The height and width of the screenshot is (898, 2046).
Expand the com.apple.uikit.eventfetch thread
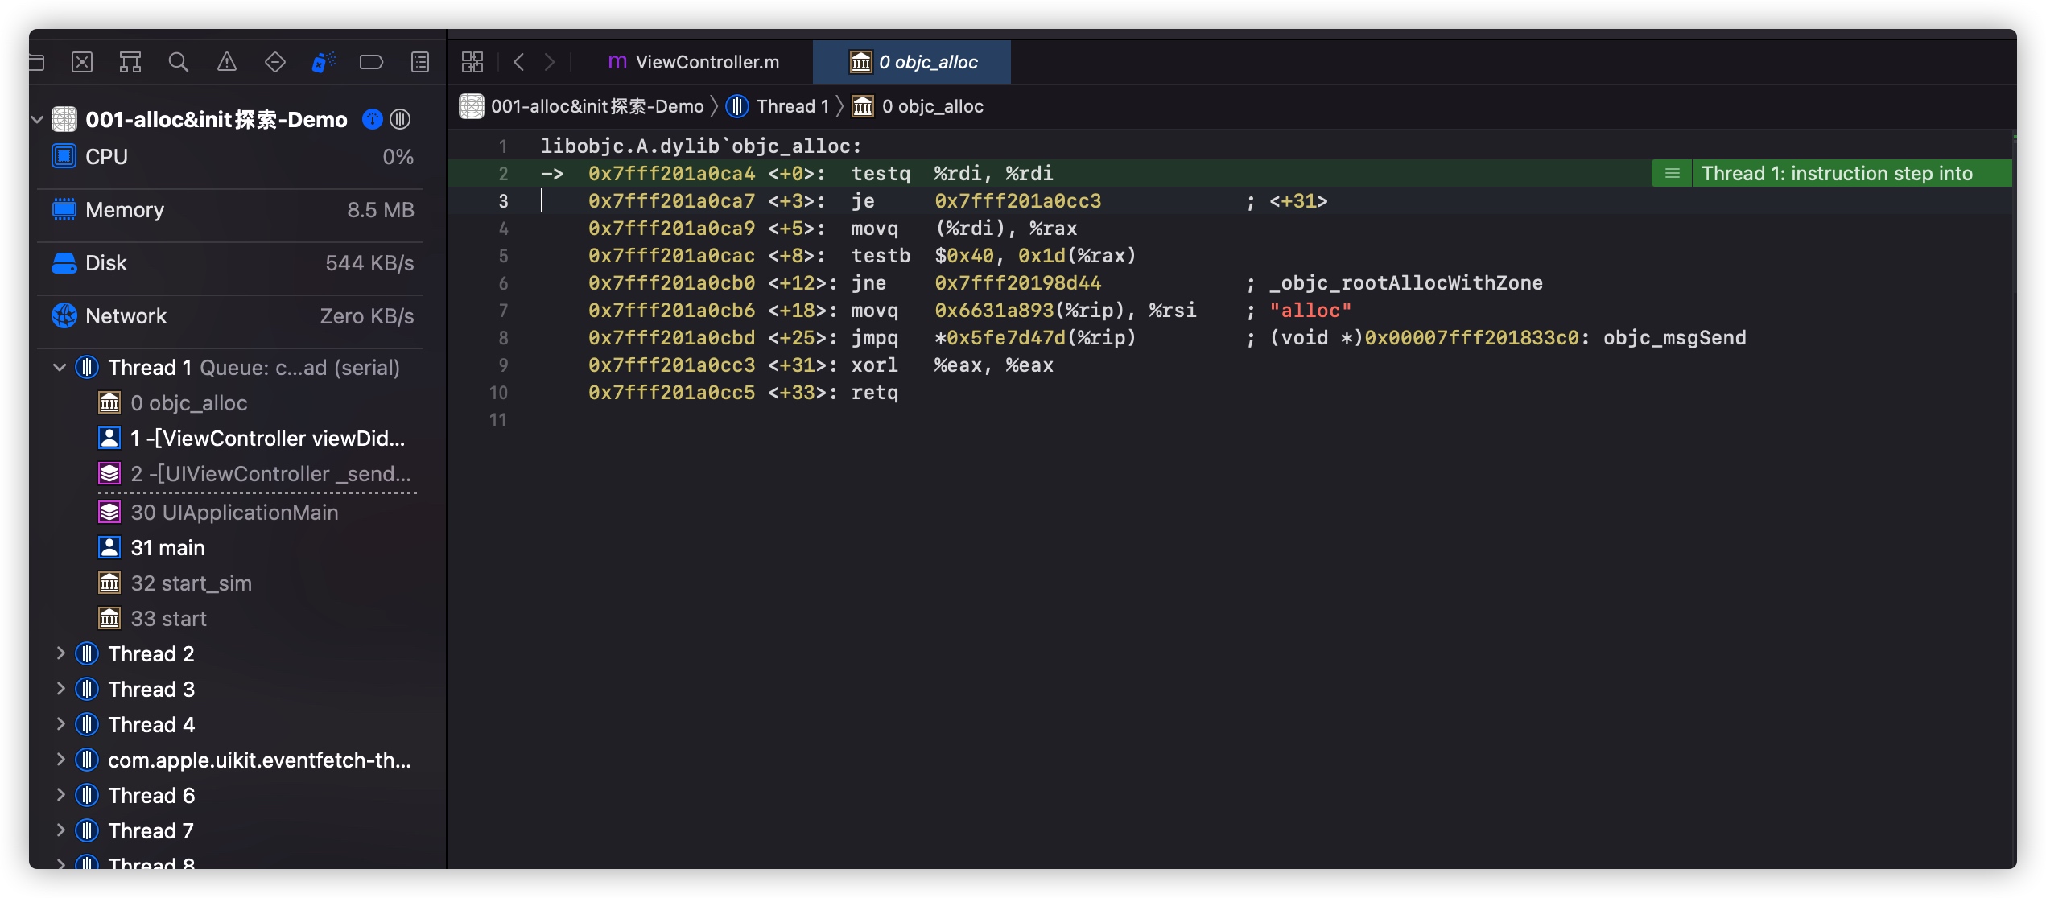pyautogui.click(x=60, y=760)
